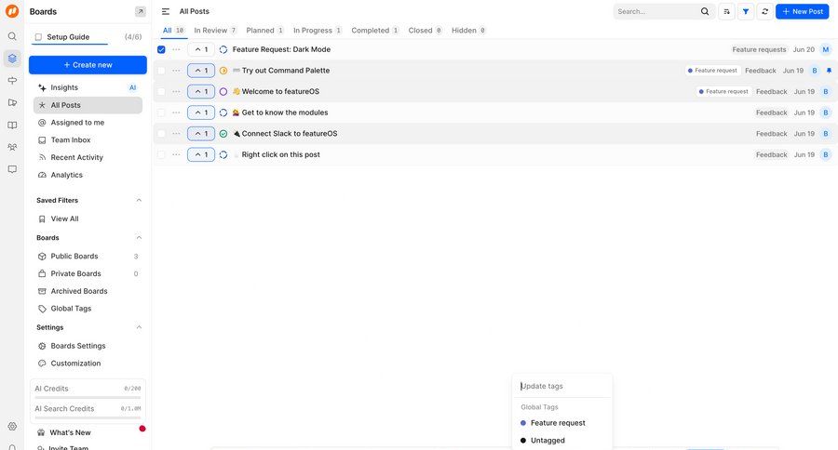This screenshot has width=838, height=450.
Task: Open avatar M on Dark Mode row
Action: [x=826, y=49]
